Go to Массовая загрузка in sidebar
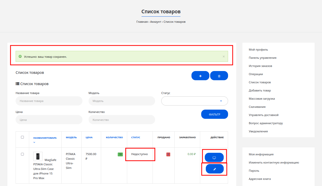 [262, 99]
